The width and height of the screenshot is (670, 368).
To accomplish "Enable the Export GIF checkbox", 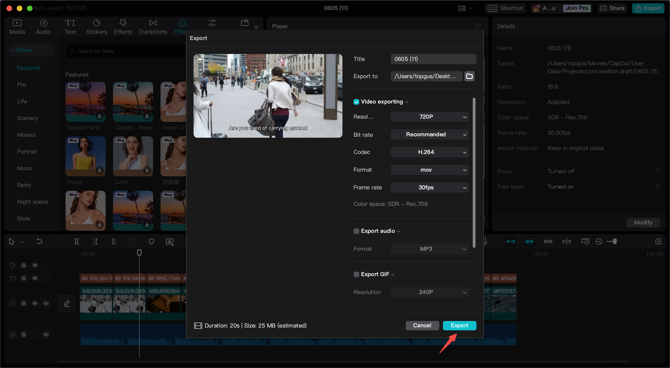I will coord(356,274).
